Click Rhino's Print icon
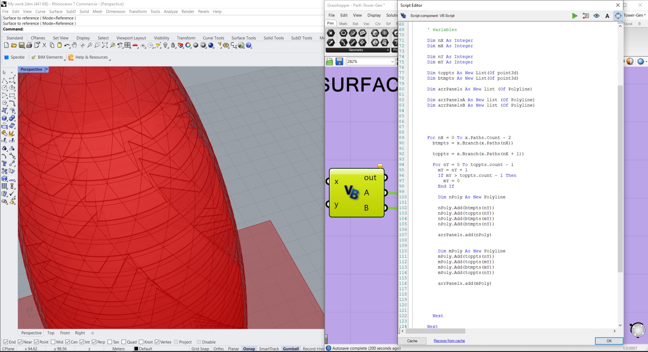The image size is (648, 352). coord(29,45)
